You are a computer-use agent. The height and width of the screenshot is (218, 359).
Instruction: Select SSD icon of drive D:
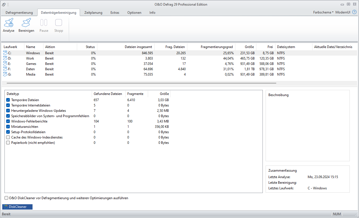point(5,58)
